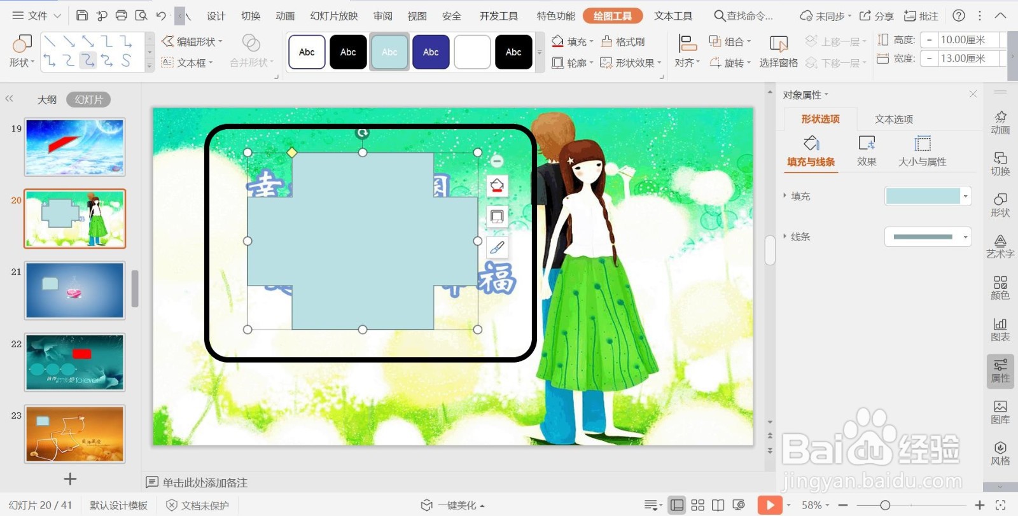Select slide 21 thumbnail
The image size is (1018, 516).
point(74,290)
